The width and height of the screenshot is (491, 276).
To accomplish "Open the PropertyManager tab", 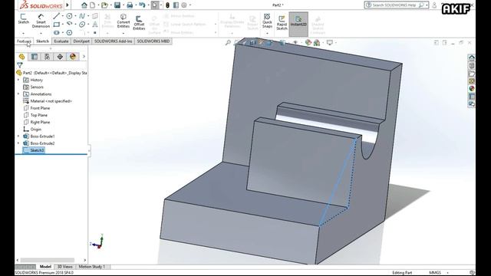I will click(35, 56).
